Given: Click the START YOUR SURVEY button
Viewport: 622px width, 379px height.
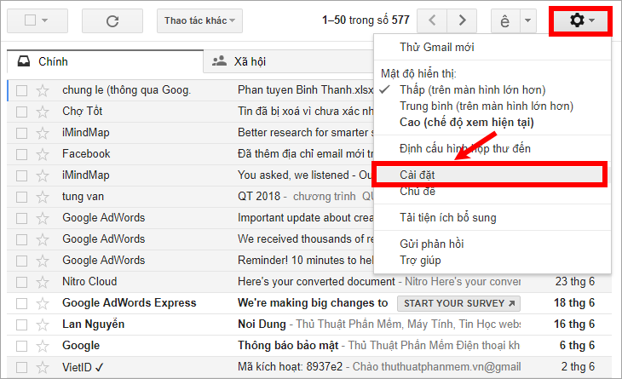Looking at the screenshot, I should [x=458, y=304].
